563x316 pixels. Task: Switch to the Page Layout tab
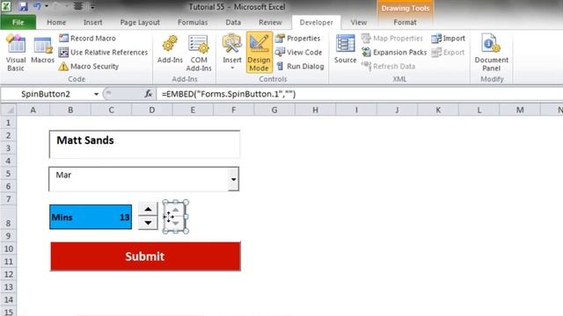click(x=140, y=22)
